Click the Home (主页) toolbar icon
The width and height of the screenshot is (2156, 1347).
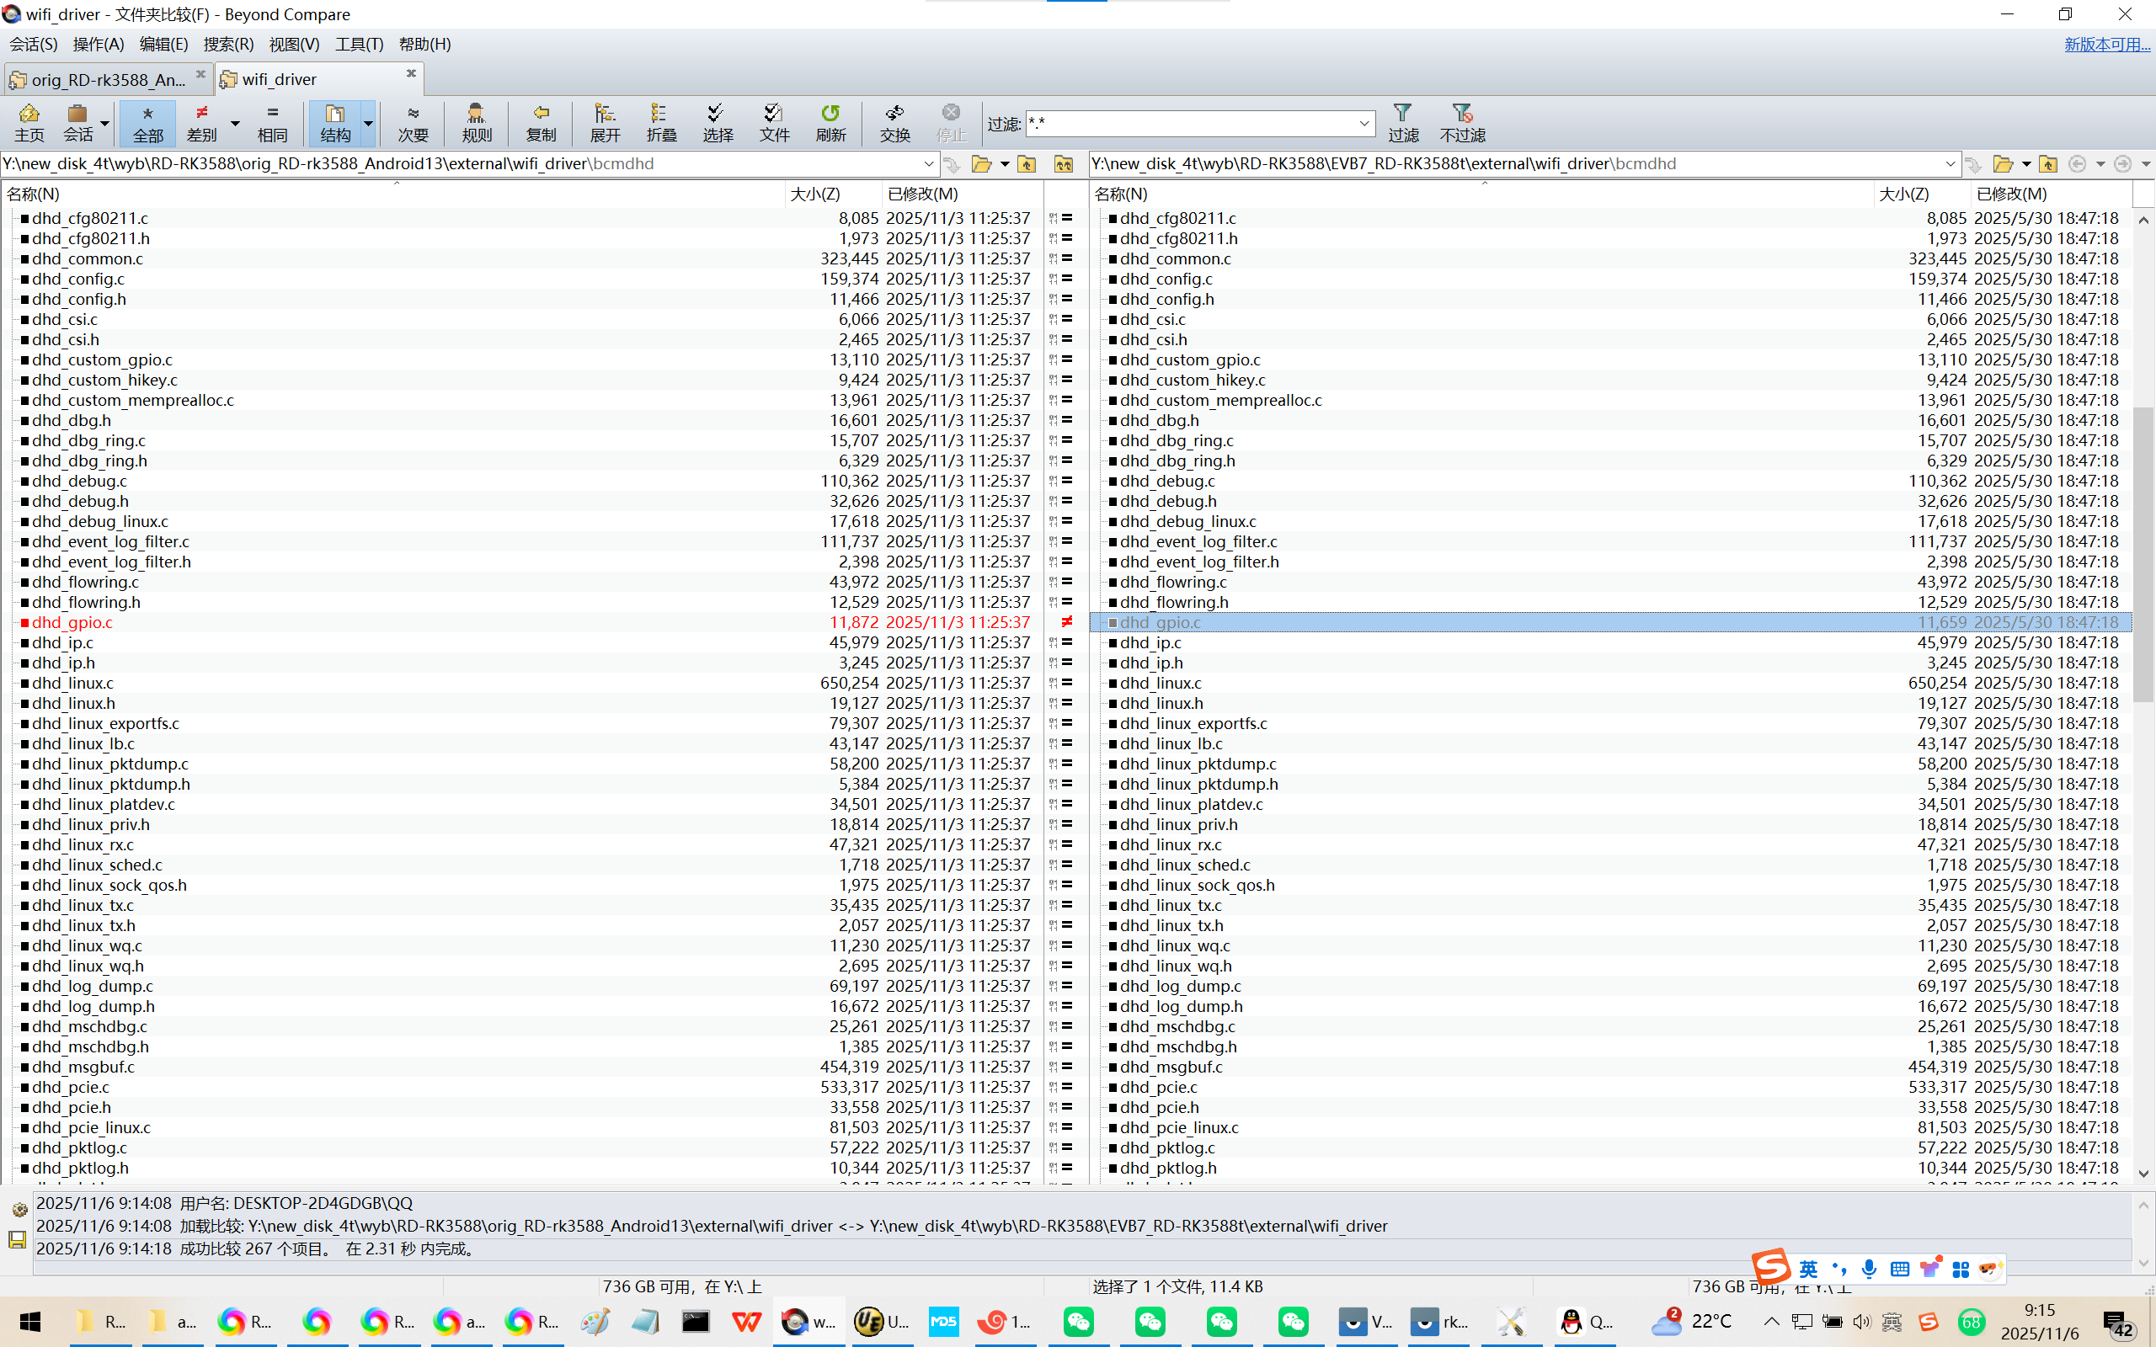coord(29,122)
